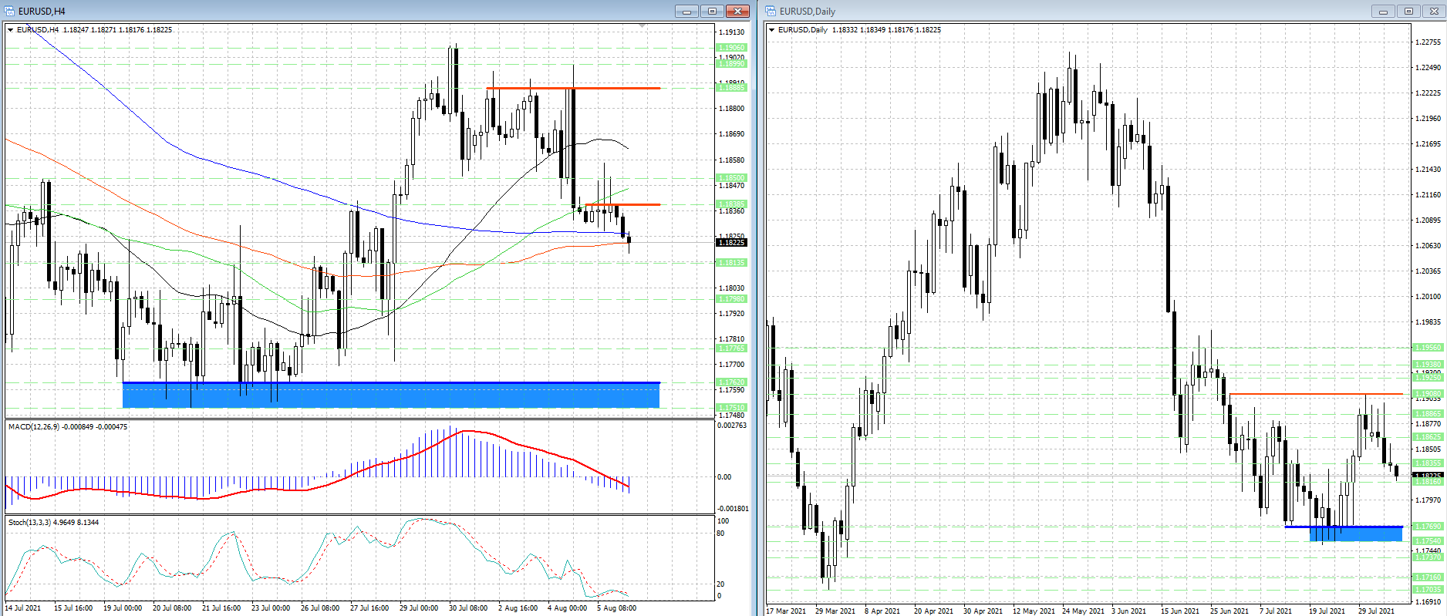Select the upper orange resistance line in H4
1447x616 pixels.
pos(573,89)
